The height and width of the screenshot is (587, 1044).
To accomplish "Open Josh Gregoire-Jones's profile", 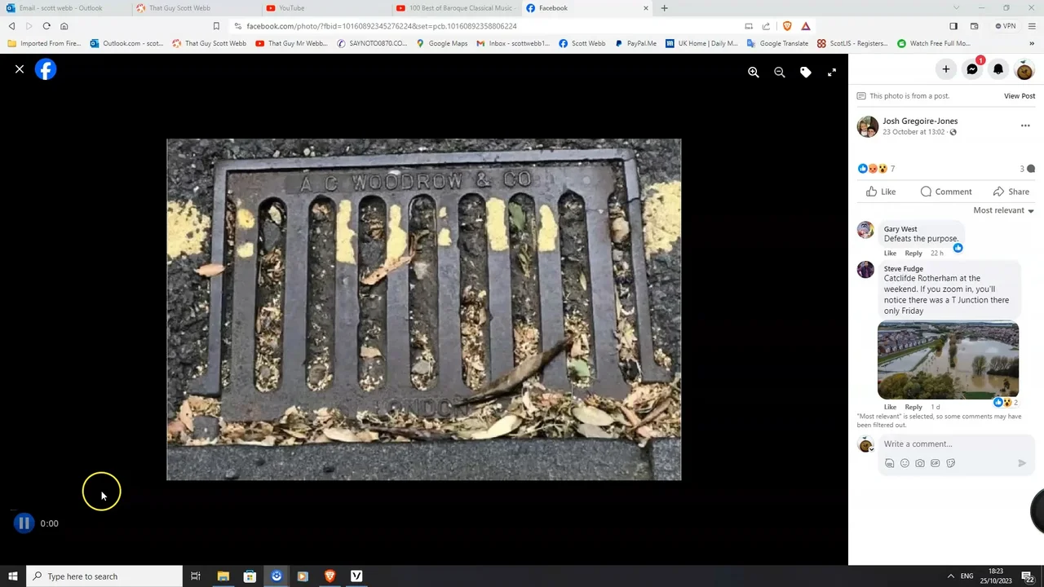I will coord(920,121).
